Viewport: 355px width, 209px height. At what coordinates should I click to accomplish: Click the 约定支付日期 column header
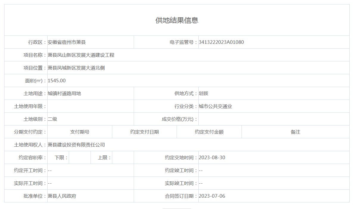(x=144, y=132)
